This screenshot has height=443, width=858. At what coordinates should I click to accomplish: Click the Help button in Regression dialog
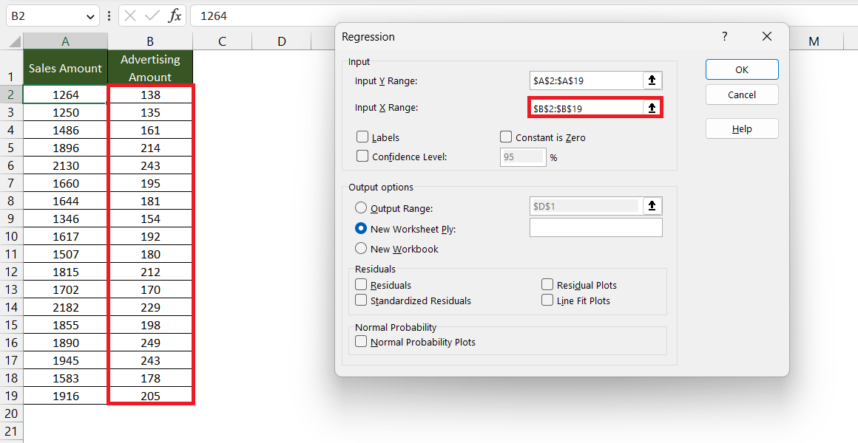pos(741,129)
